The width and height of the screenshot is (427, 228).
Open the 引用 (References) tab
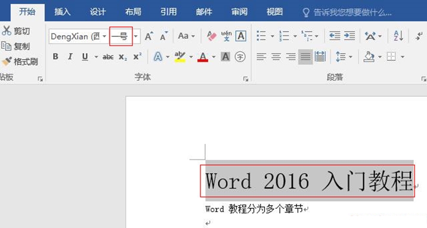pyautogui.click(x=169, y=12)
